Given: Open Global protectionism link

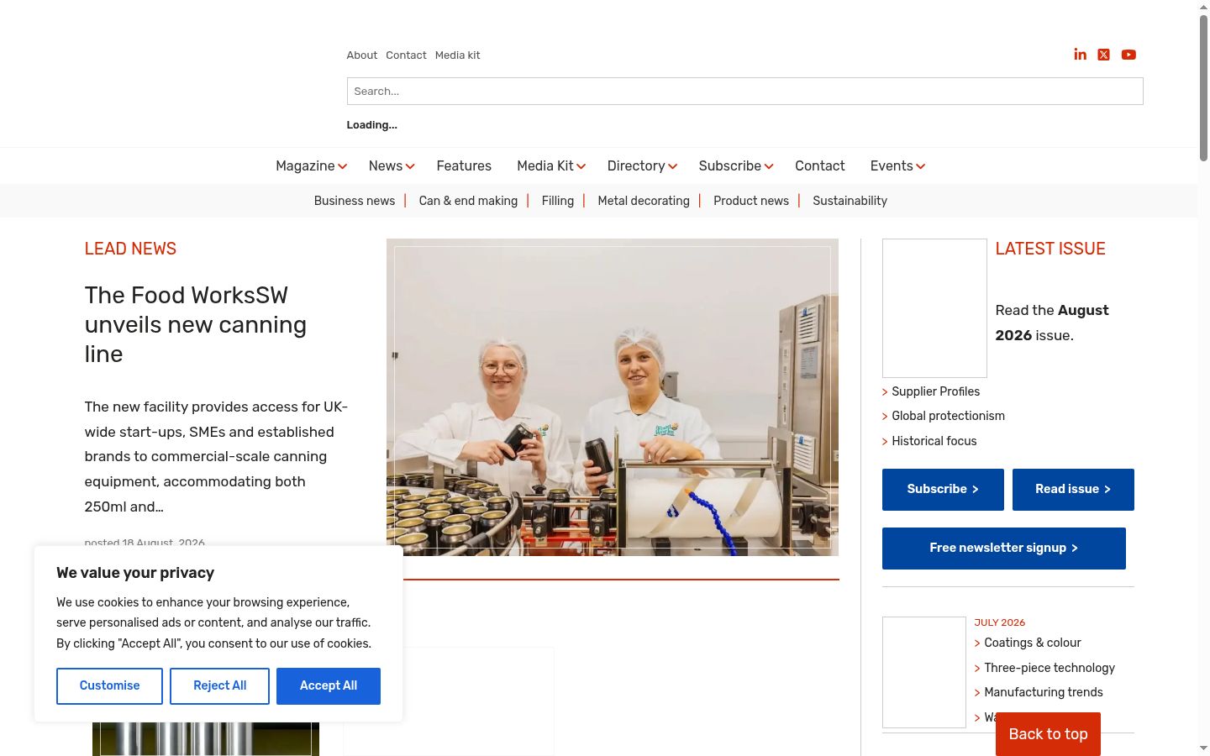Looking at the screenshot, I should [x=948, y=416].
